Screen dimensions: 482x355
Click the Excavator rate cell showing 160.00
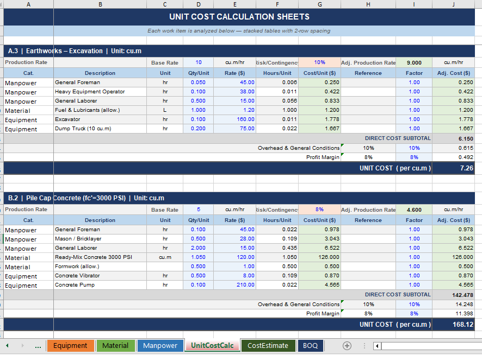click(234, 119)
